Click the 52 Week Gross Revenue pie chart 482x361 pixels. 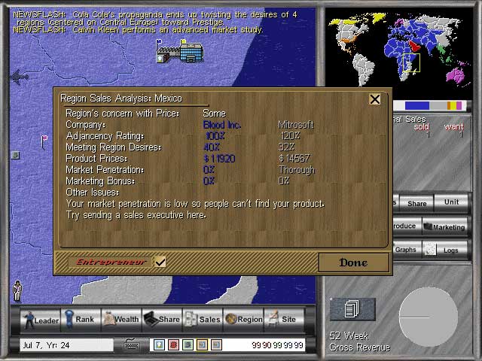tap(429, 317)
